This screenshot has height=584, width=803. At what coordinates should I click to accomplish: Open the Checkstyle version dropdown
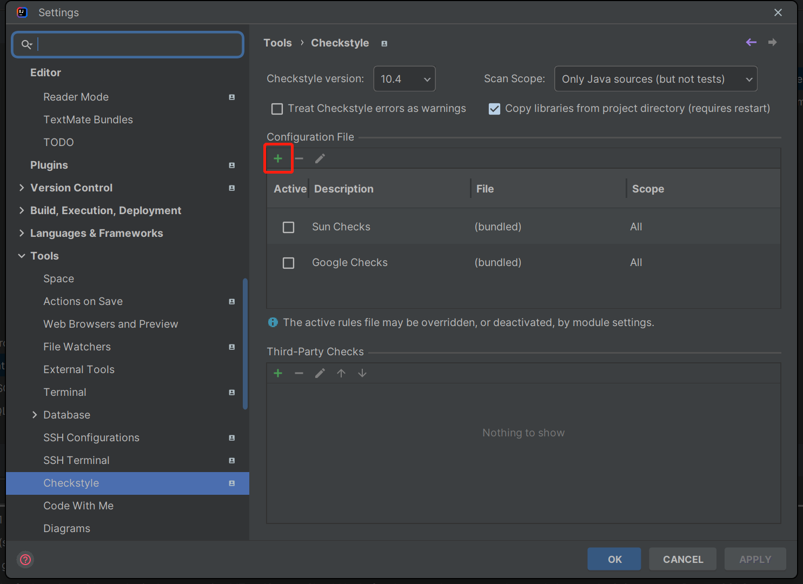click(404, 79)
